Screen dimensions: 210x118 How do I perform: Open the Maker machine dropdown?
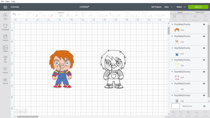181,7
